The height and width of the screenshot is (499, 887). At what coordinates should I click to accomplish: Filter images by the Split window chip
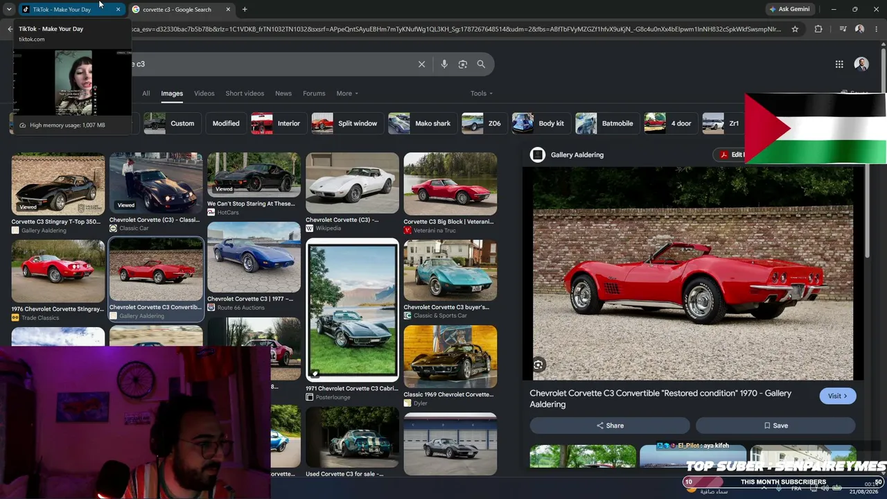347,123
